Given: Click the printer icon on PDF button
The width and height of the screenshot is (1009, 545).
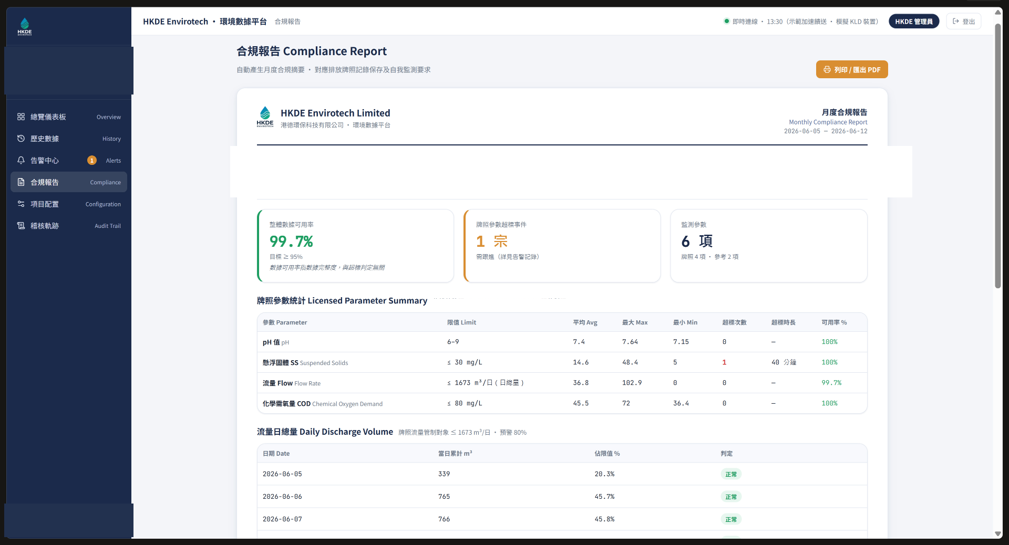Looking at the screenshot, I should [827, 69].
